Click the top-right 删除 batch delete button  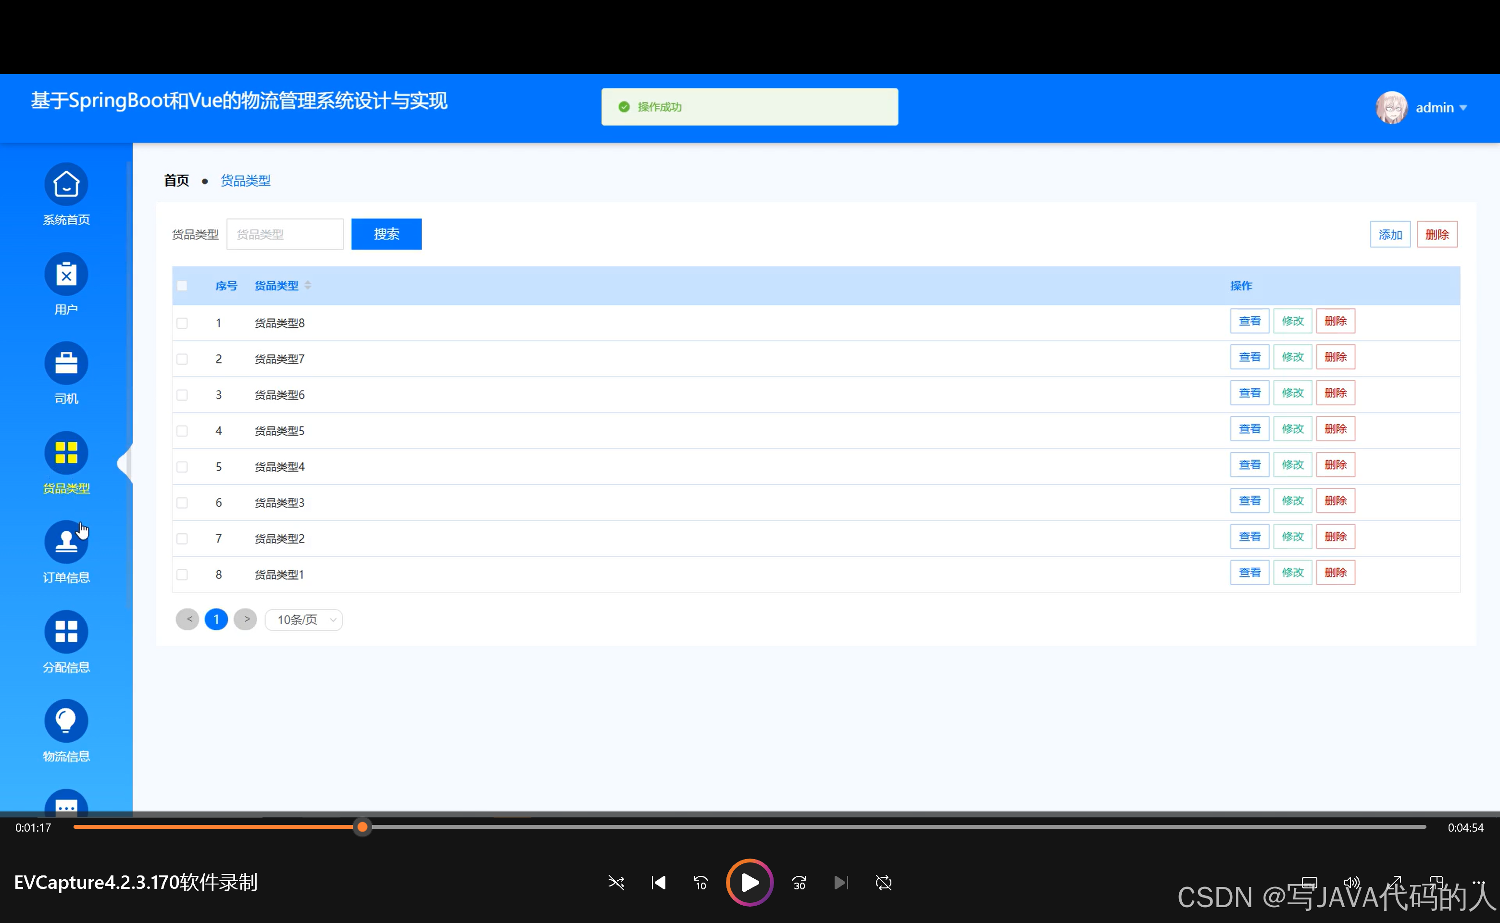pos(1437,235)
